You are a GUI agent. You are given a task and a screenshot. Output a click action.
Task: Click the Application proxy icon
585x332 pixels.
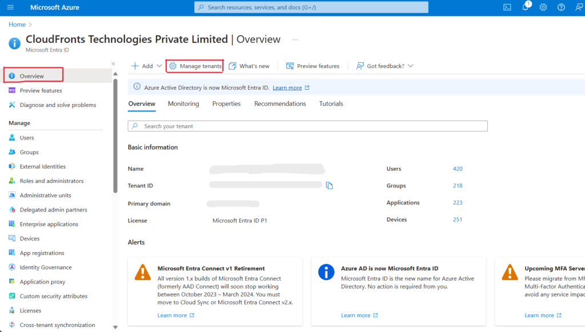click(x=12, y=282)
